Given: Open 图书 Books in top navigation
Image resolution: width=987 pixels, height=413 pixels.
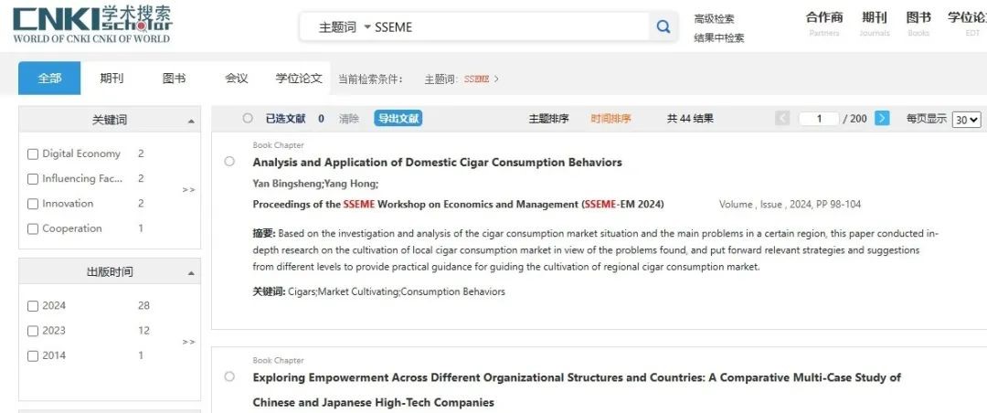Looking at the screenshot, I should tap(918, 23).
